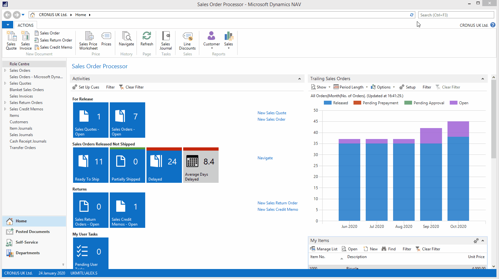The image size is (499, 279).
Task: Open Prices from the ribbon
Action: 106,39
